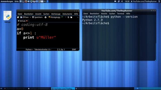
Task: Click the green redo arrow in gedit
Action: tap(62, 17)
